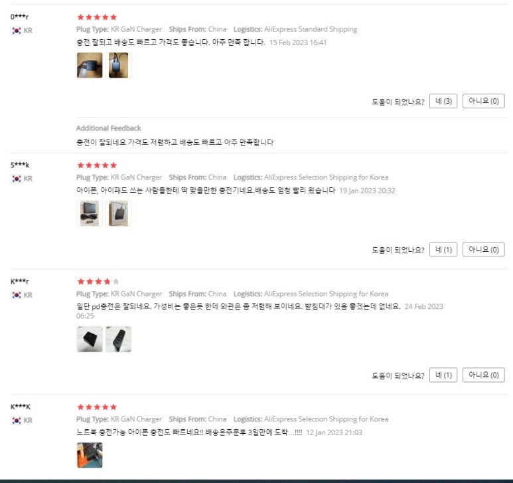Image resolution: width=513 pixels, height=483 pixels.
Task: Click the Korean flag icon under 0***r
Action: pyautogui.click(x=17, y=31)
